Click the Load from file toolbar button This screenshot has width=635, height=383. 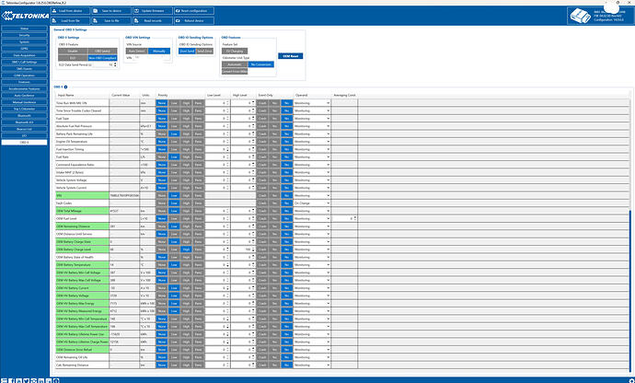click(x=71, y=20)
